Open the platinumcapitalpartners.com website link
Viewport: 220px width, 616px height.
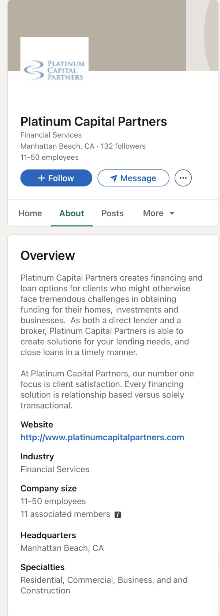[102, 437]
